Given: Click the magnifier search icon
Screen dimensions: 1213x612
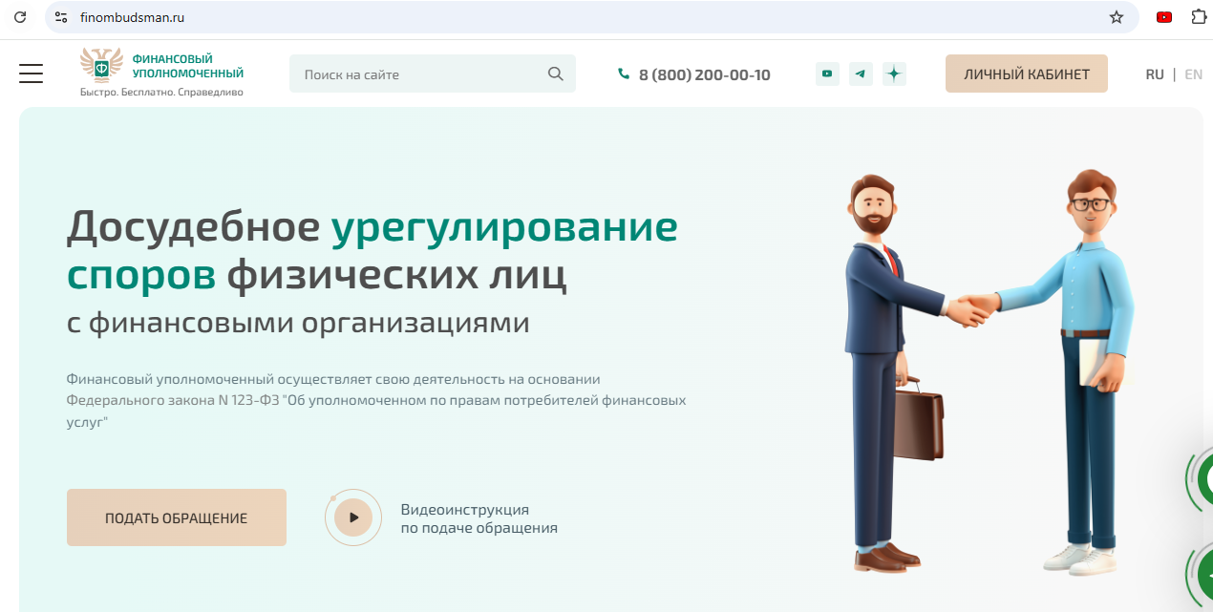Looking at the screenshot, I should tap(556, 74).
